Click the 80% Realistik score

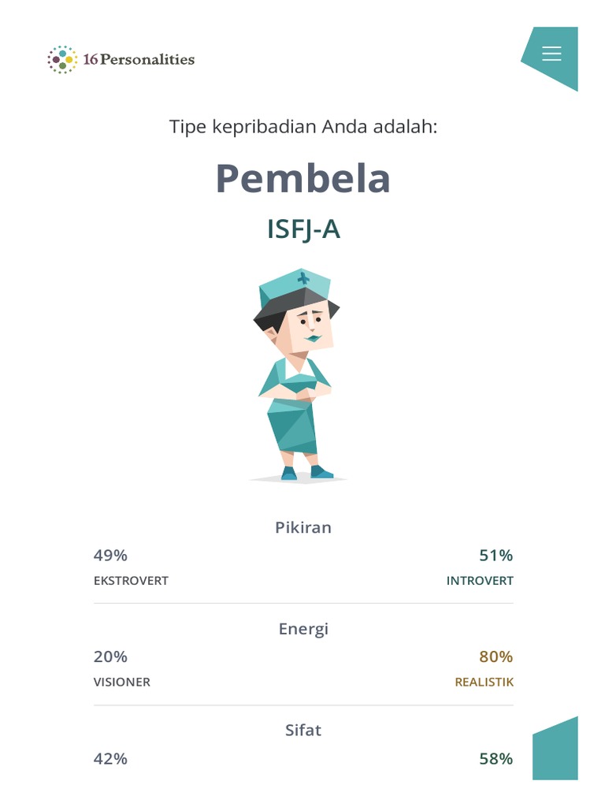point(496,656)
